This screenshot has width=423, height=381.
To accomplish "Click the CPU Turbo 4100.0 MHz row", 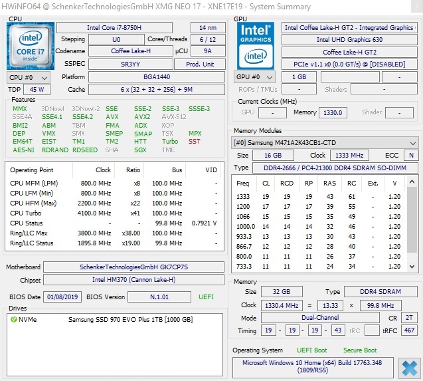I will (x=114, y=213).
